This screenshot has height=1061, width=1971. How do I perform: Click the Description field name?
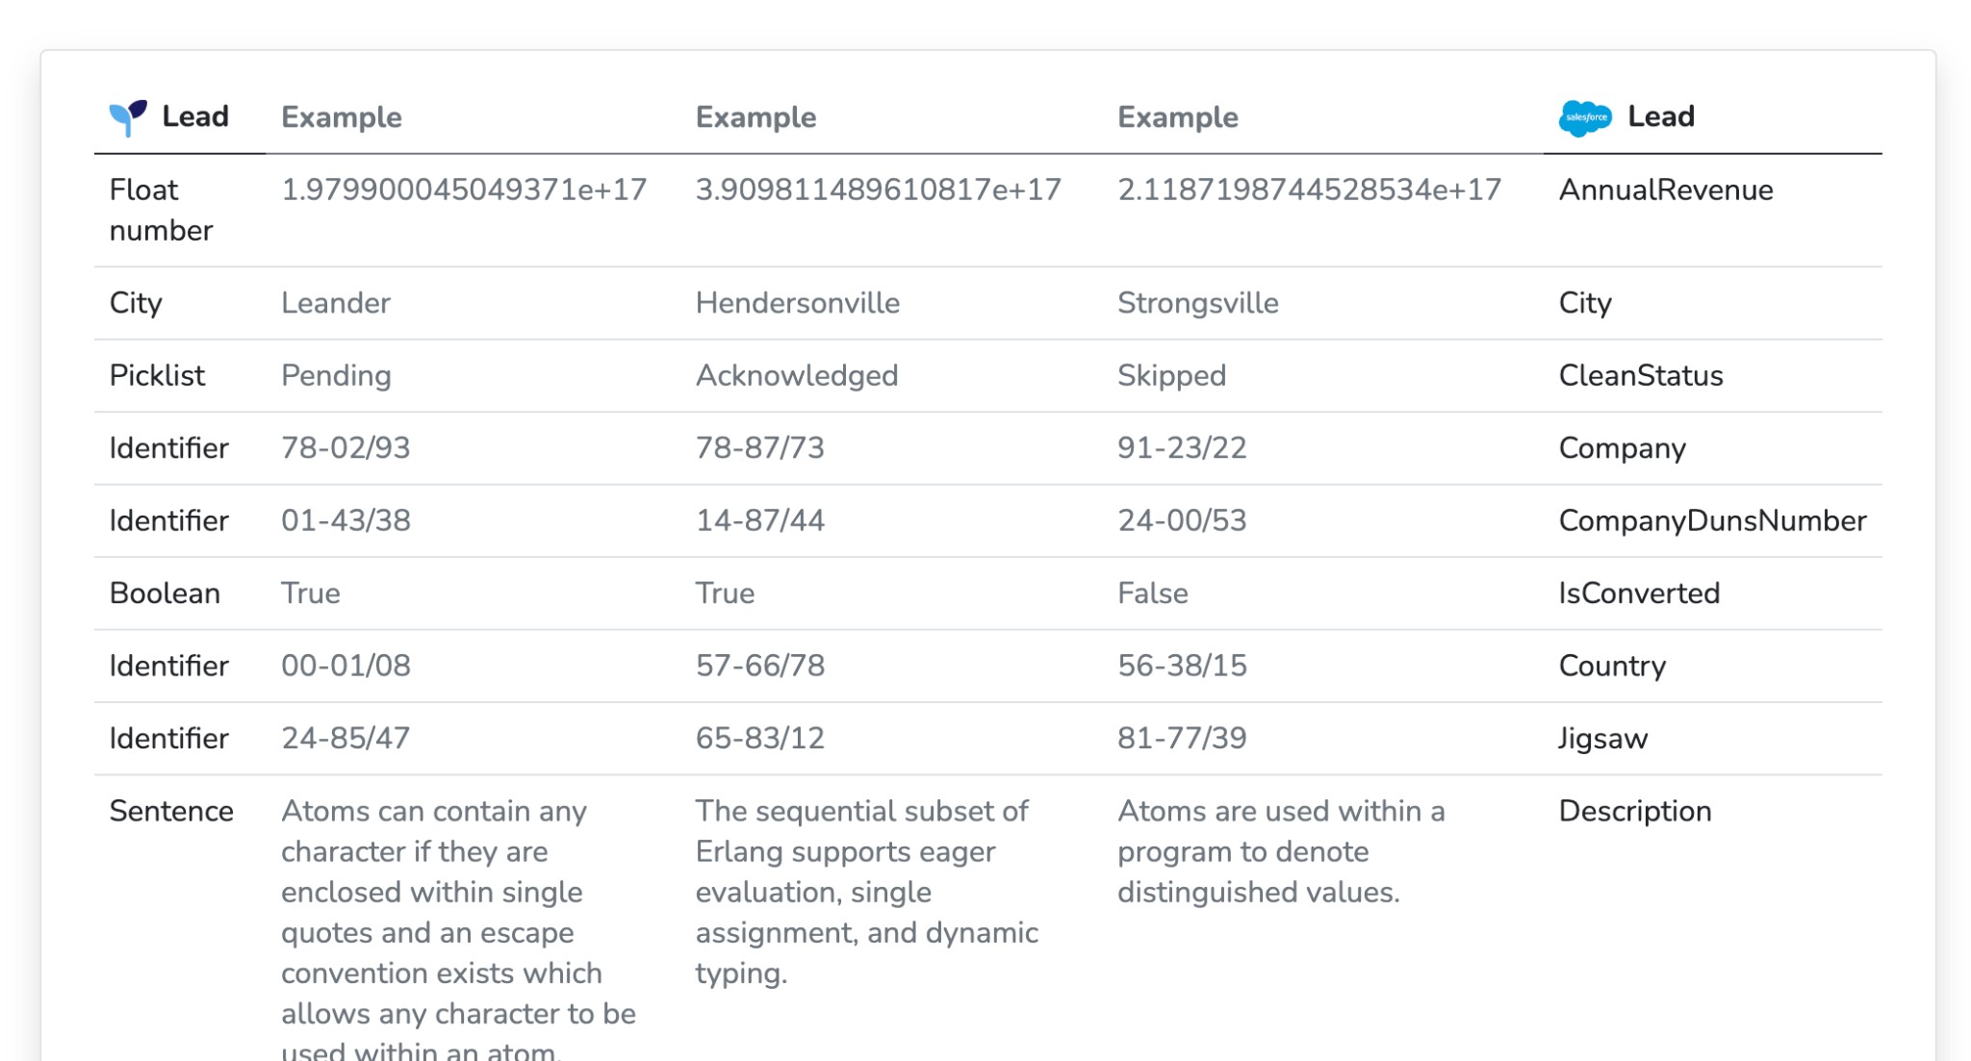pyautogui.click(x=1634, y=812)
